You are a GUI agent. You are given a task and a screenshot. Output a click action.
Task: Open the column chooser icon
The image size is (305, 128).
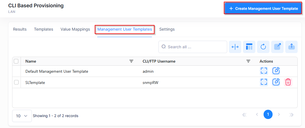(x=249, y=47)
